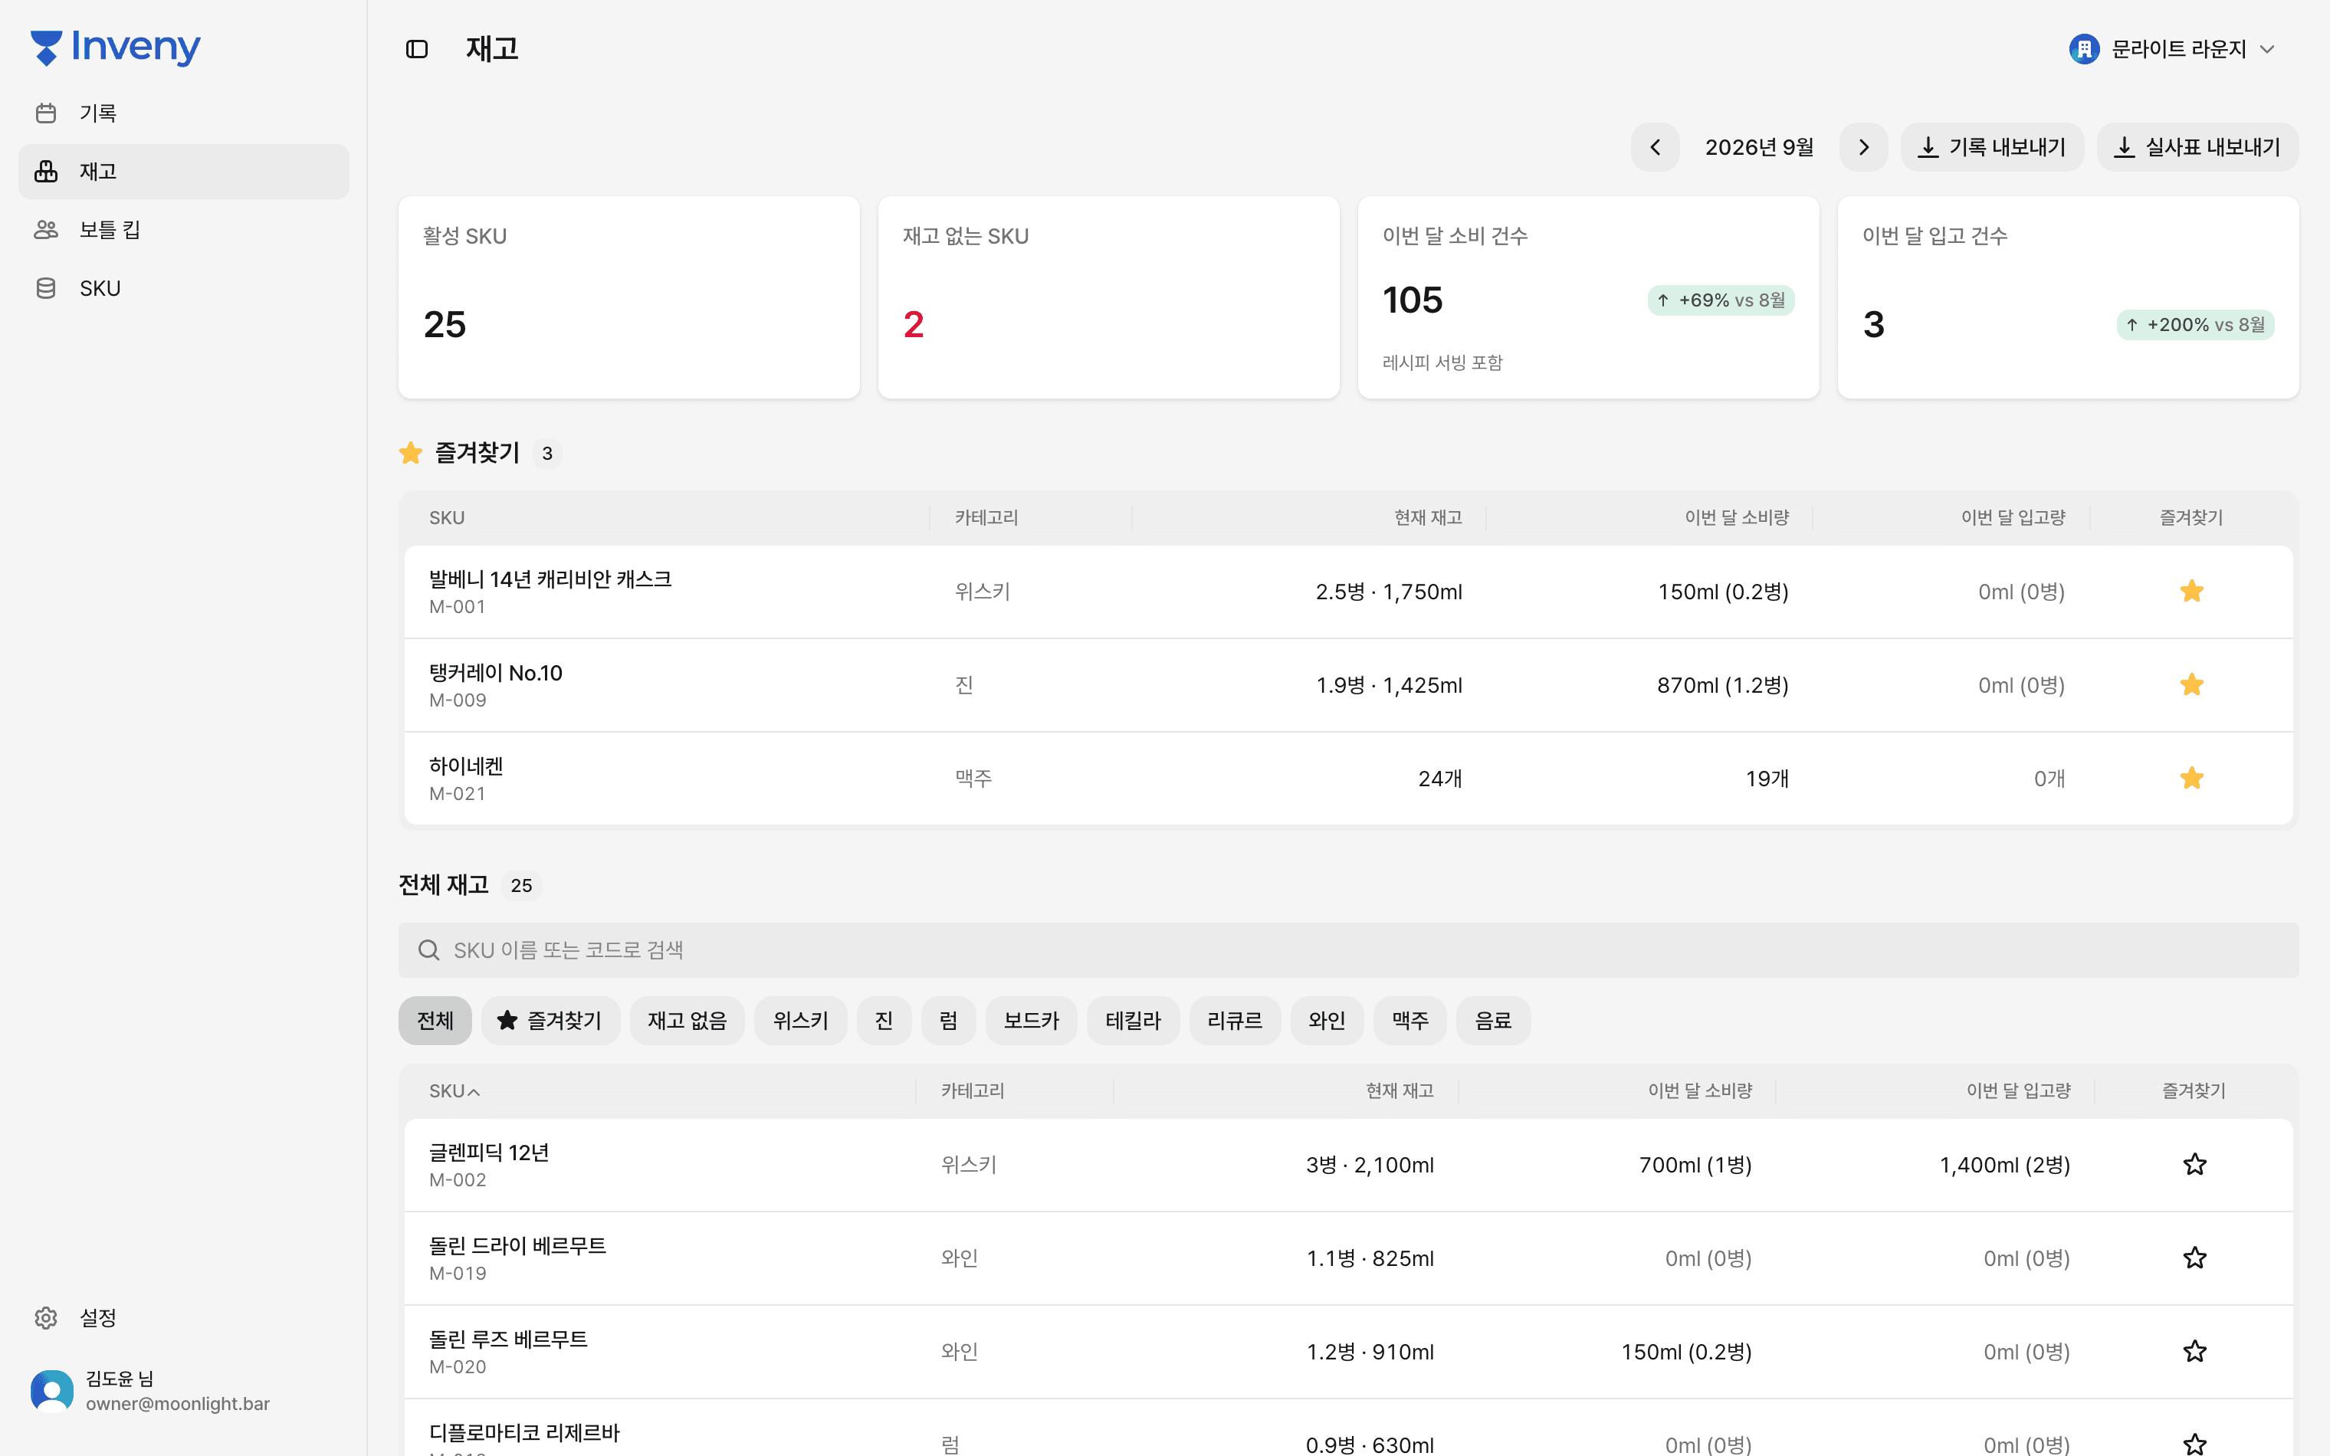Click the 전체 재고 count 25

click(x=521, y=885)
